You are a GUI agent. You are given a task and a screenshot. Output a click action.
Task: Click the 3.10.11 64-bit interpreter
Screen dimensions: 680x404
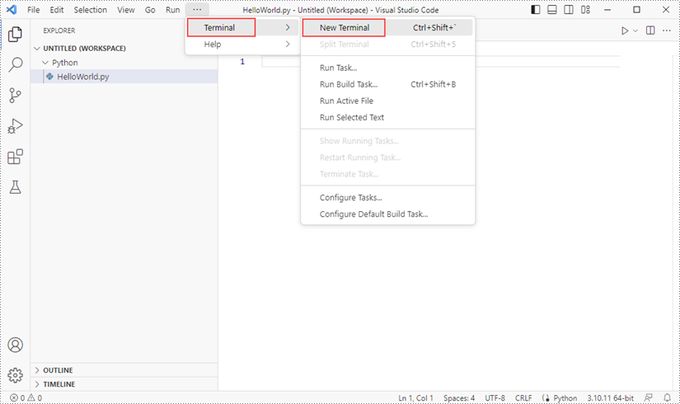click(x=610, y=398)
